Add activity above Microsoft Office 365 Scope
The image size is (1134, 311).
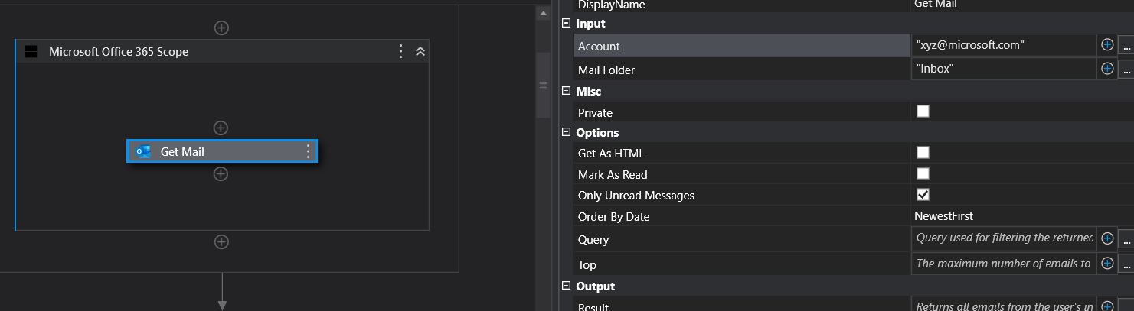[x=221, y=28]
